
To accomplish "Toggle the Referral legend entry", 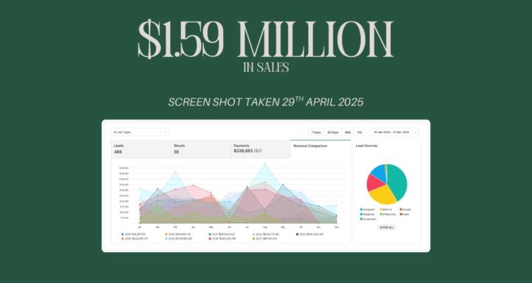I will (x=386, y=210).
